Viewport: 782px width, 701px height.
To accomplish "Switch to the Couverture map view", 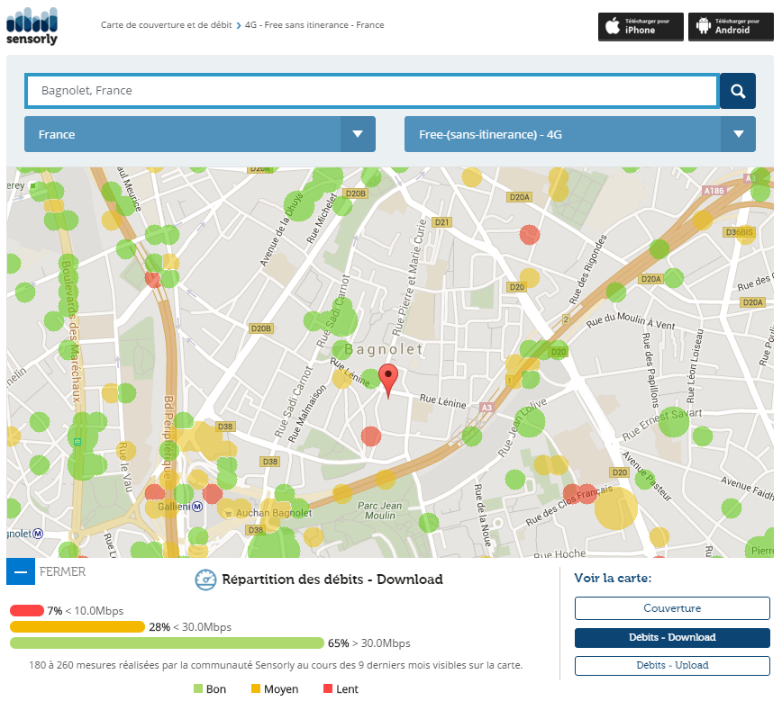I will pos(672,608).
